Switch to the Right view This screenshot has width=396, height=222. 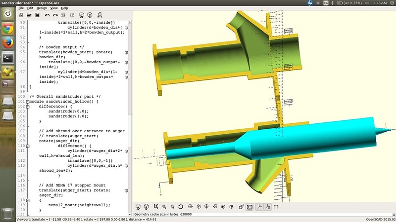(x=190, y=207)
